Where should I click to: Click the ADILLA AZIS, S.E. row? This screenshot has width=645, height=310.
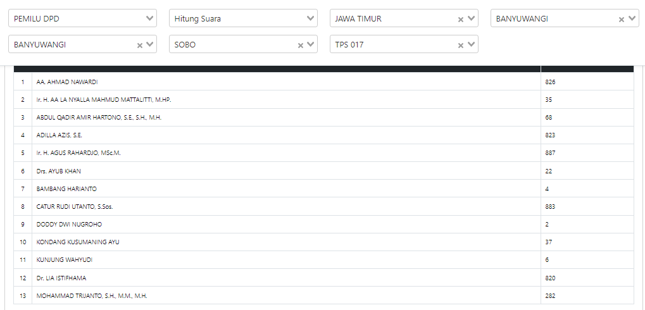59,135
